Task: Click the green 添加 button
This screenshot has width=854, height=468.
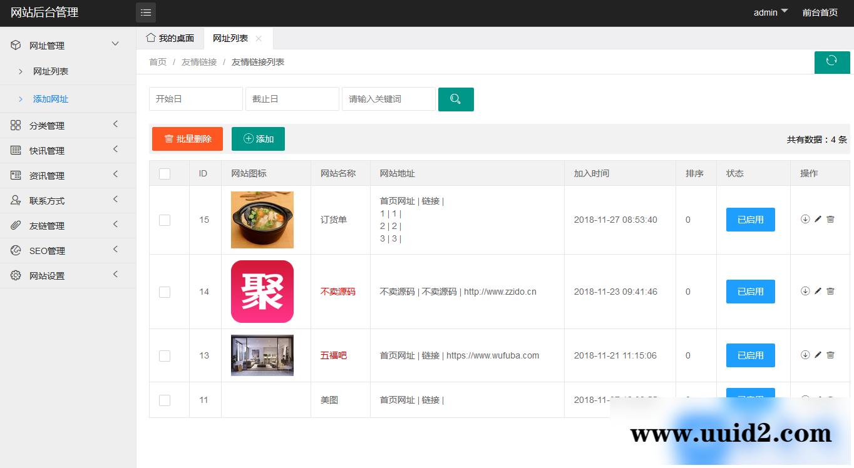Action: pos(258,138)
